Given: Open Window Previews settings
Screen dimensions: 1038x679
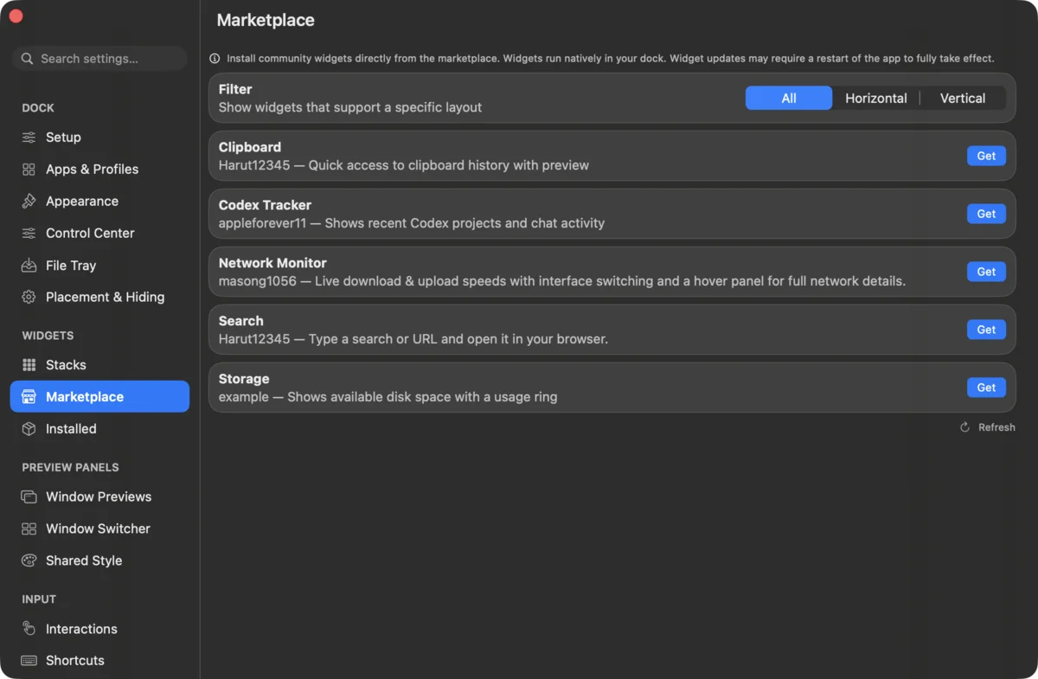Looking at the screenshot, I should point(99,497).
